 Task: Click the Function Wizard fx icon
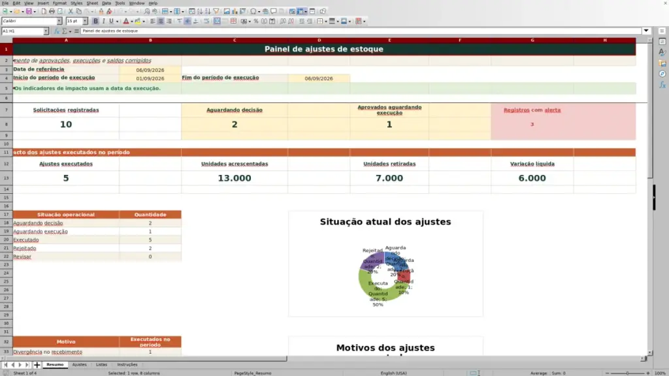coord(57,31)
